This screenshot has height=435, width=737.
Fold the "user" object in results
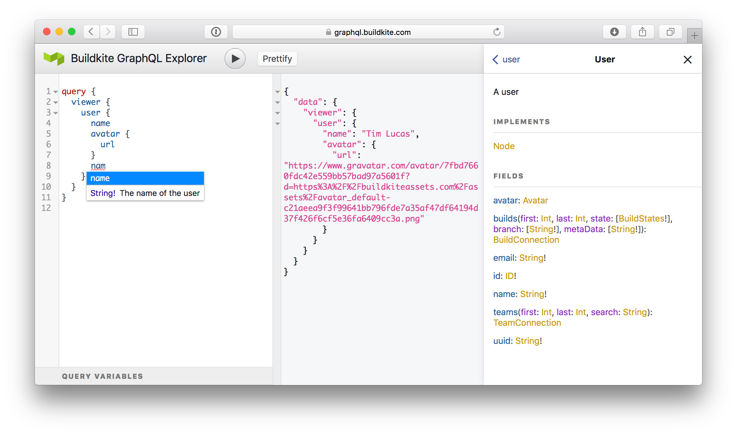click(277, 124)
